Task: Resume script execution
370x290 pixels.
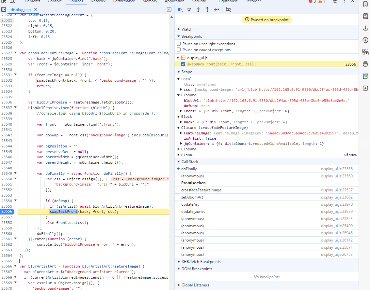Action: (x=180, y=10)
